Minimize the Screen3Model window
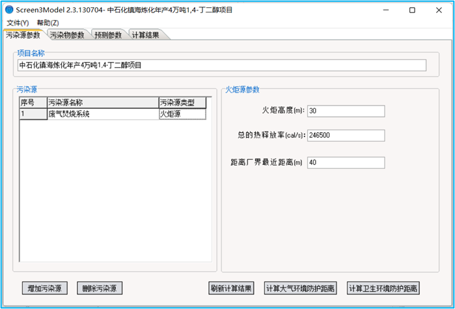Viewport: 455px width, 309px height. pyautogui.click(x=385, y=10)
